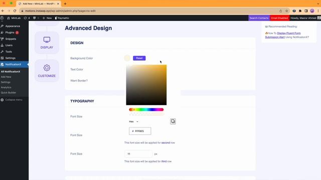This screenshot has width=321, height=180.
Task: Open tab search chevron
Action: click(x=318, y=3)
